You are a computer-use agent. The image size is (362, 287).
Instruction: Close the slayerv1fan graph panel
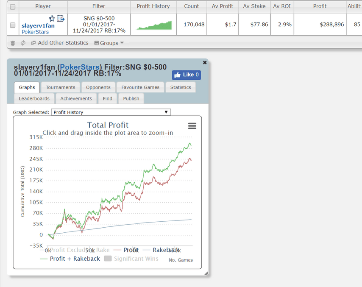tap(205, 62)
